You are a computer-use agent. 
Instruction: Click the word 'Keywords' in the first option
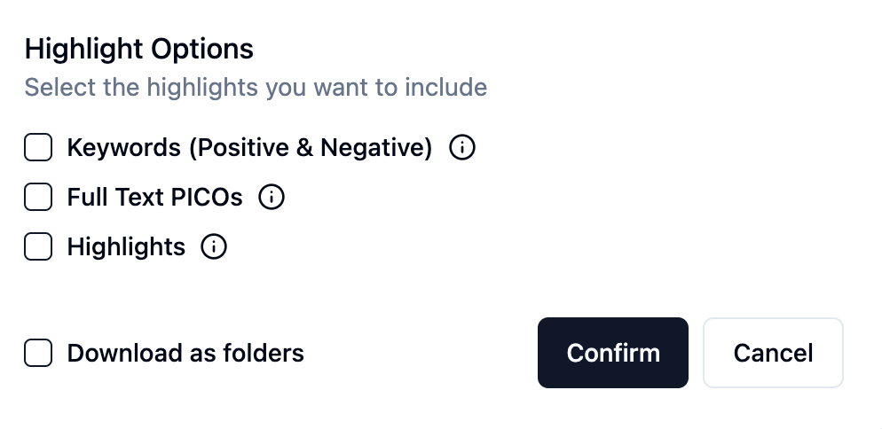coord(123,148)
